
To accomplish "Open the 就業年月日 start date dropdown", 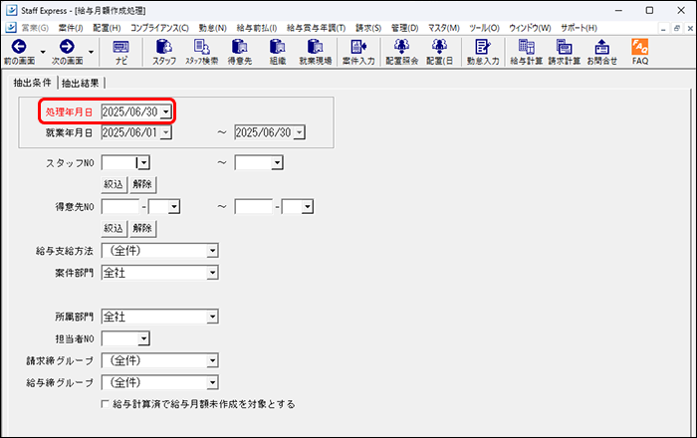I will [166, 132].
